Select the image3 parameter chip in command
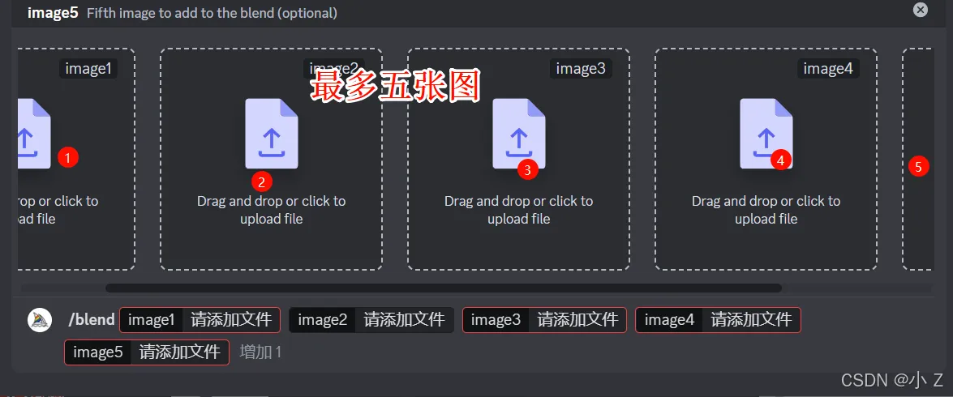This screenshot has height=397, width=953. click(x=544, y=320)
